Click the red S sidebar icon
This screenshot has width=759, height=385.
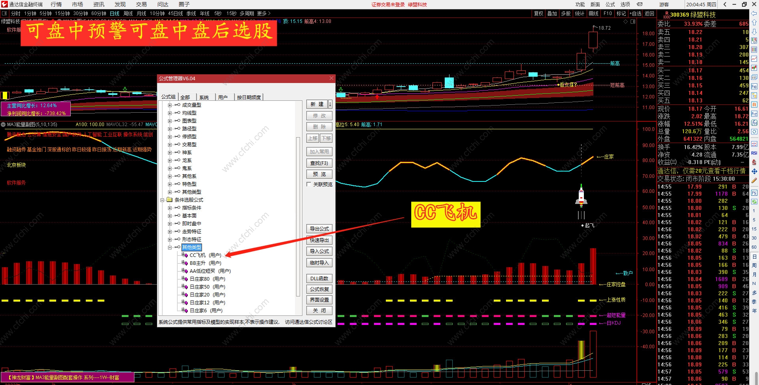(754, 162)
